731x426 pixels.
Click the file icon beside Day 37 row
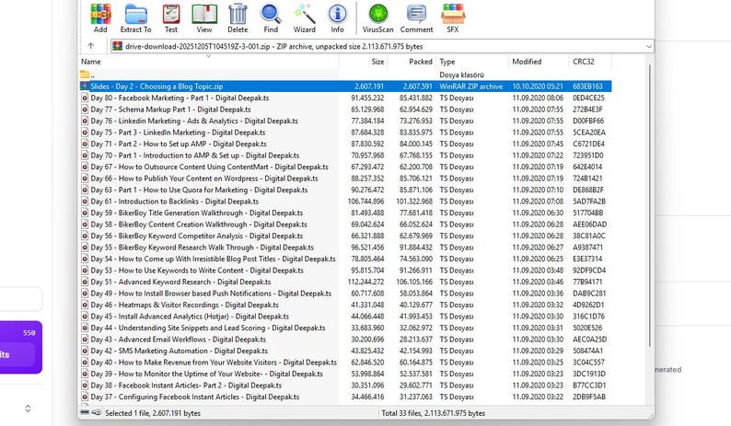click(85, 397)
